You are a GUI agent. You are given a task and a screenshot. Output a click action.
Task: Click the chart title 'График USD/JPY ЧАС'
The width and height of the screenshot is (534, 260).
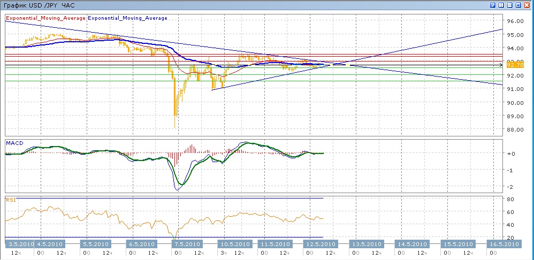point(39,5)
